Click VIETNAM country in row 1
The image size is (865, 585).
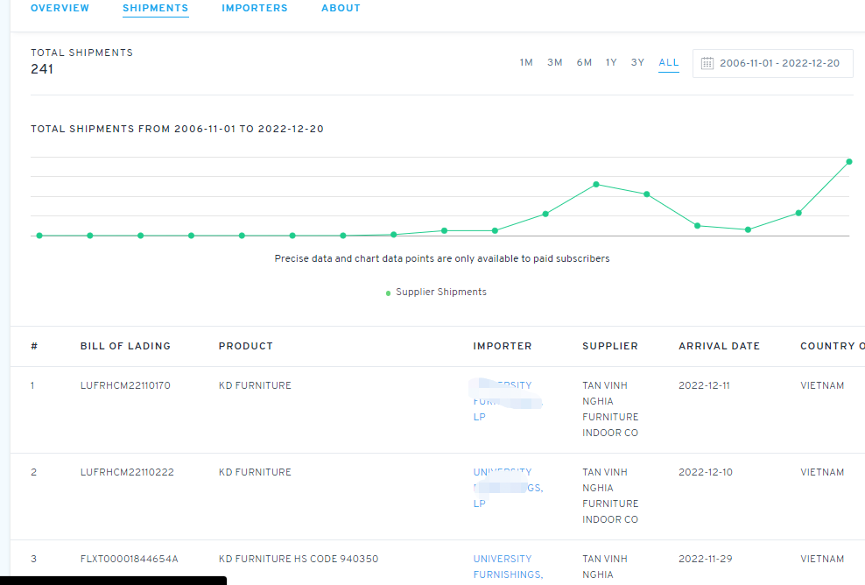click(x=822, y=385)
